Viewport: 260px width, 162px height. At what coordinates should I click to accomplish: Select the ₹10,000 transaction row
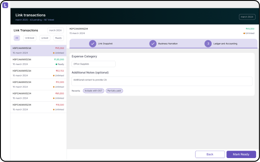click(38, 85)
